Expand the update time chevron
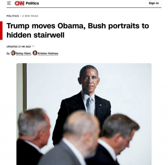Image resolution: width=168 pixels, height=165 pixels. [x=33, y=46]
